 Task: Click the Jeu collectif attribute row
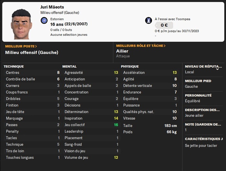[x=91, y=125]
